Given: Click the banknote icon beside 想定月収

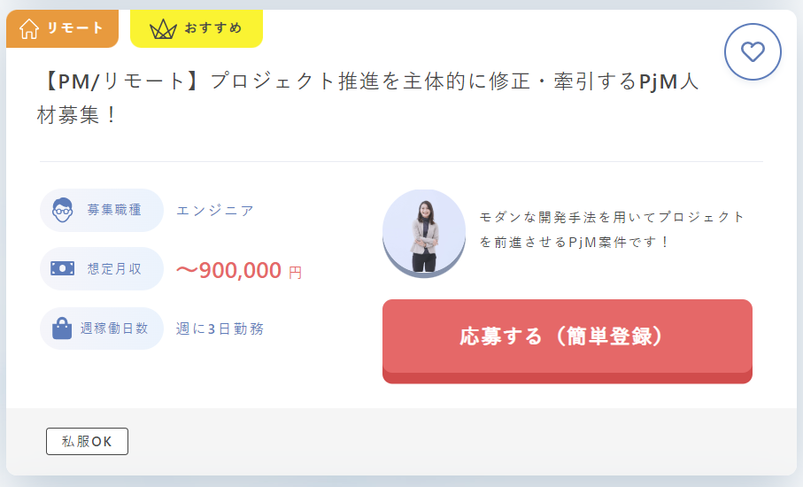Looking at the screenshot, I should [x=63, y=268].
